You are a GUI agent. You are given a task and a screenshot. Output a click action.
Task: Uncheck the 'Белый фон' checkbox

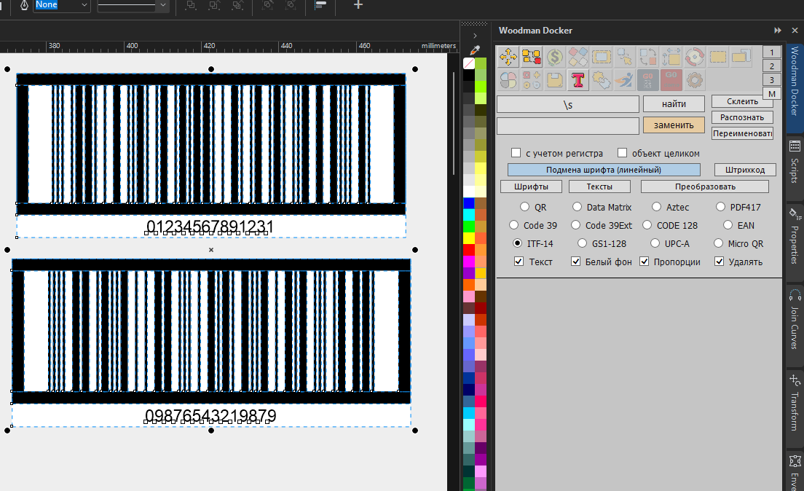pos(575,262)
